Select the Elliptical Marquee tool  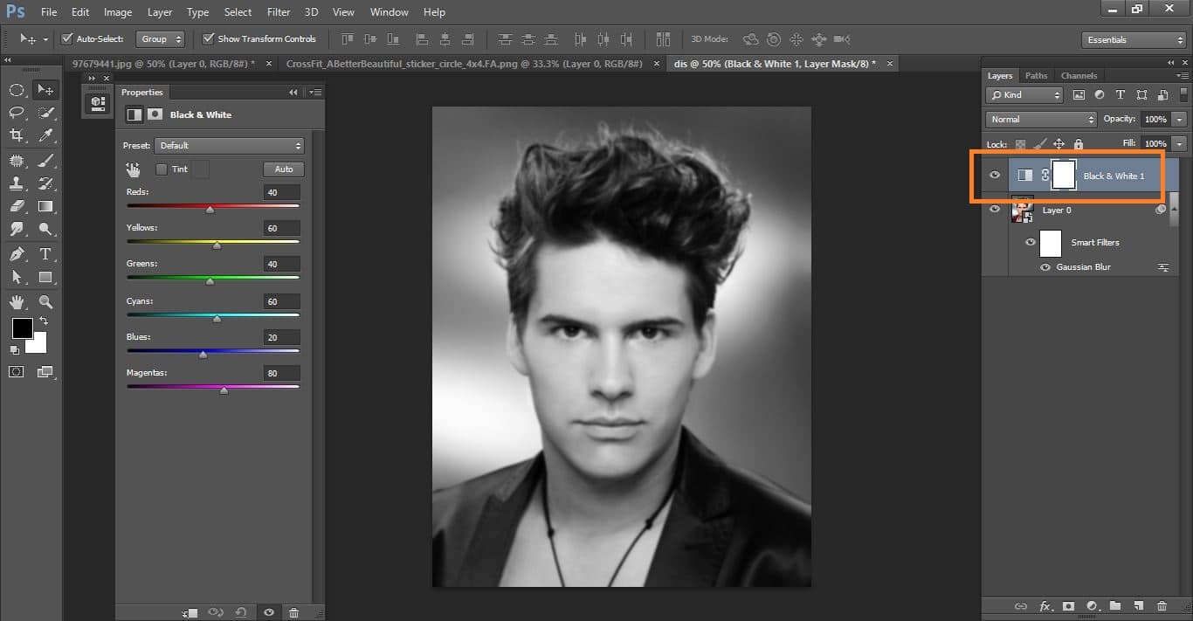[x=17, y=89]
